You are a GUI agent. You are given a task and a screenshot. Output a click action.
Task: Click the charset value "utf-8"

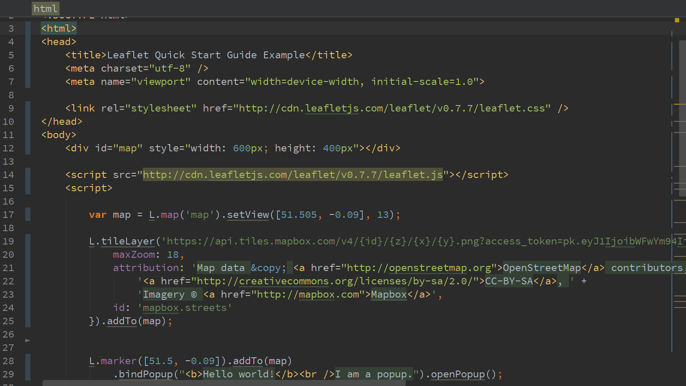(x=170, y=68)
